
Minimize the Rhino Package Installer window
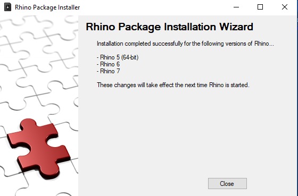(x=236, y=7)
